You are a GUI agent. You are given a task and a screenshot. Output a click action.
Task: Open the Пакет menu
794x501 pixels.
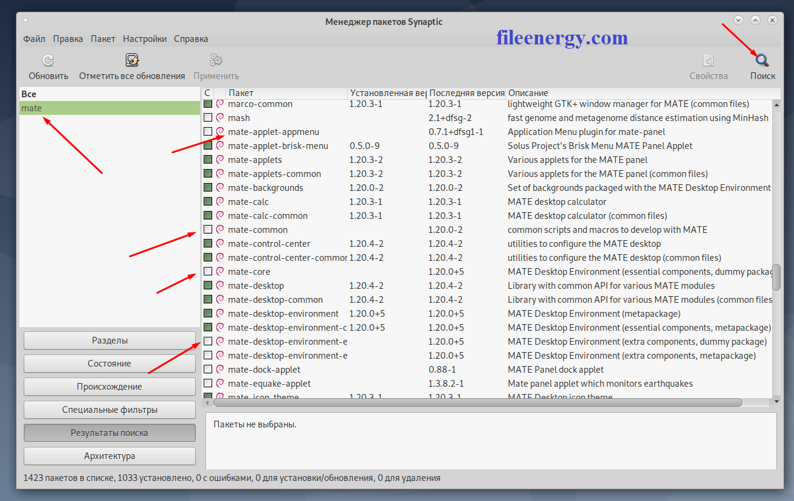pyautogui.click(x=103, y=38)
